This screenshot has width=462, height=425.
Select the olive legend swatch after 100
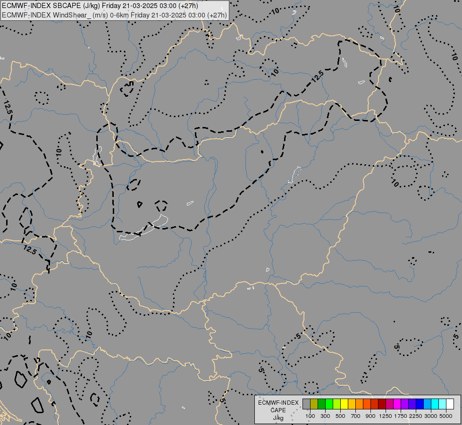coord(314,404)
